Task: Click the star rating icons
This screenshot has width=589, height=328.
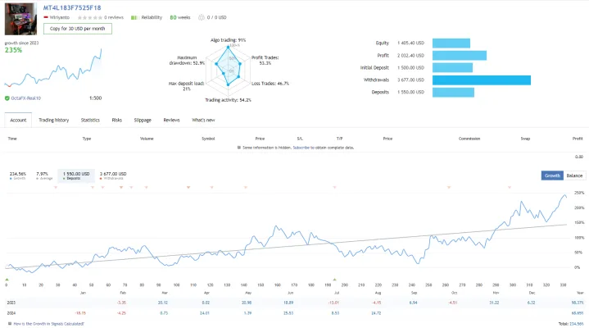Action: pyautogui.click(x=90, y=18)
